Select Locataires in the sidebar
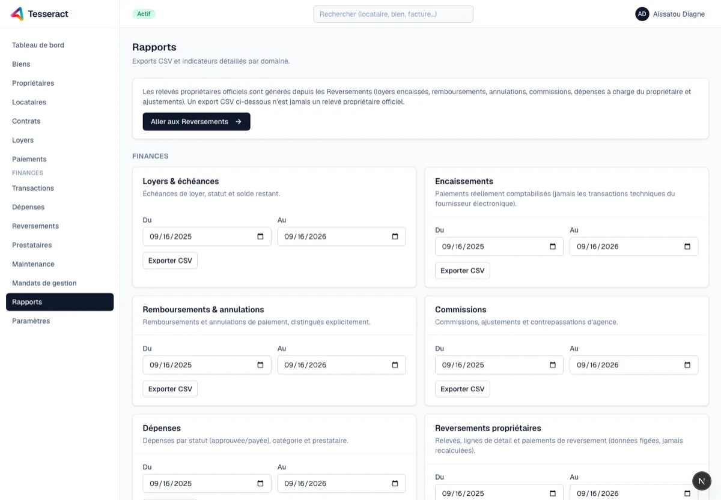Screen dimensions: 721x500 coord(59,102)
